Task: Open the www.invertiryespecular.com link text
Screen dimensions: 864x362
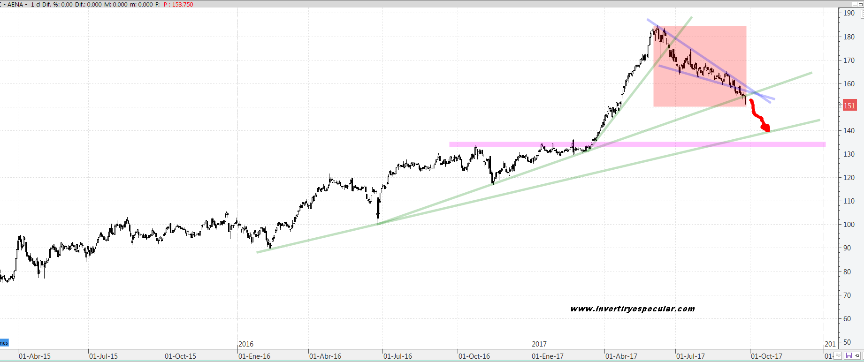Action: [633, 309]
